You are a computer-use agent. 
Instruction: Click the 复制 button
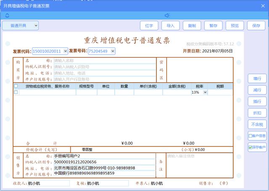pyautogui.click(x=192, y=26)
